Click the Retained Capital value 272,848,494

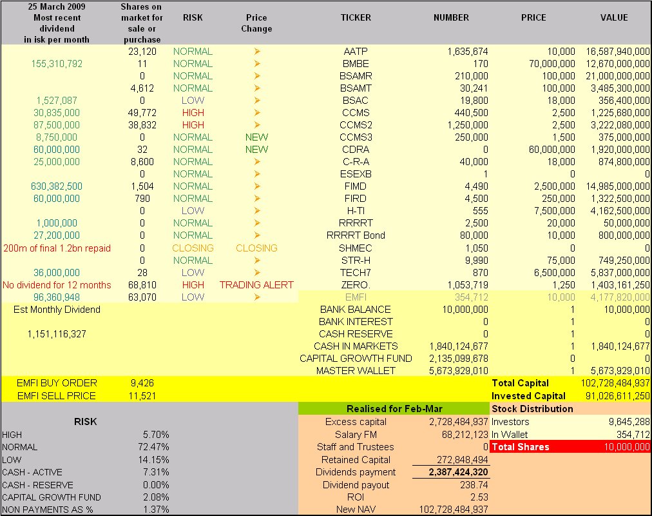pos(462,460)
